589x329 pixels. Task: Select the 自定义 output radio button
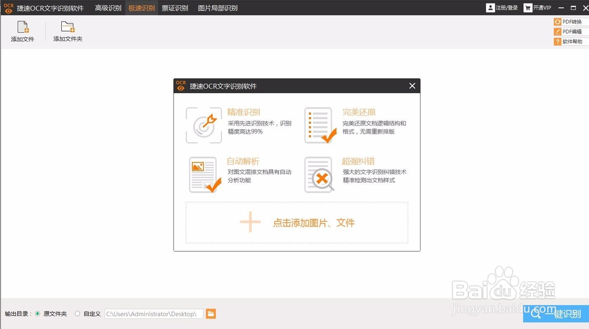pyautogui.click(x=77, y=314)
